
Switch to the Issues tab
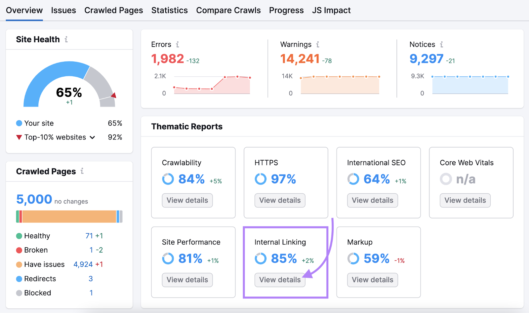pyautogui.click(x=63, y=10)
